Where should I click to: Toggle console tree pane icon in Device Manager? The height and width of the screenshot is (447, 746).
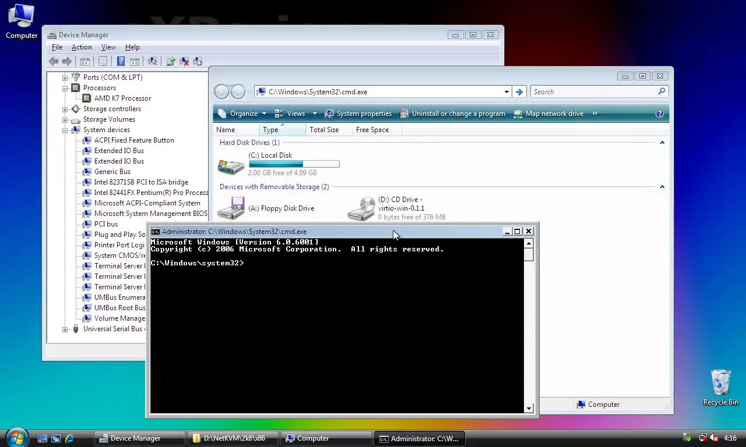coord(85,61)
